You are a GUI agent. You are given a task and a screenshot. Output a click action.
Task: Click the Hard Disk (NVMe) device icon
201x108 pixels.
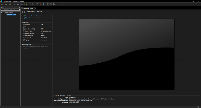coord(24,29)
